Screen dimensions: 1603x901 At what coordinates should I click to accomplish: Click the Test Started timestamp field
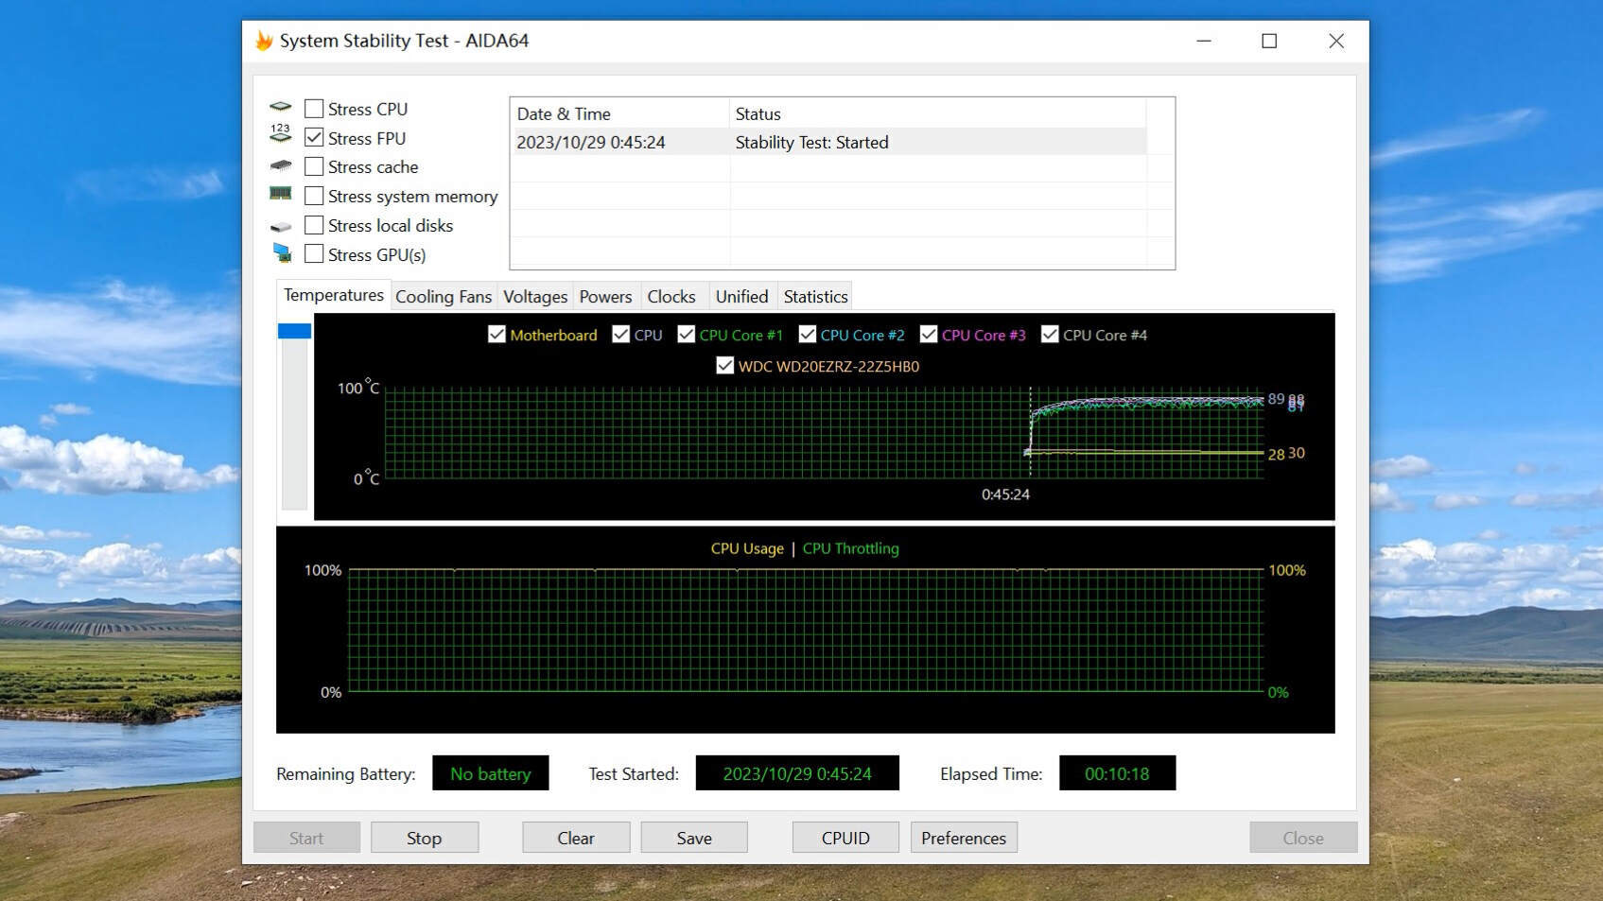tap(797, 773)
